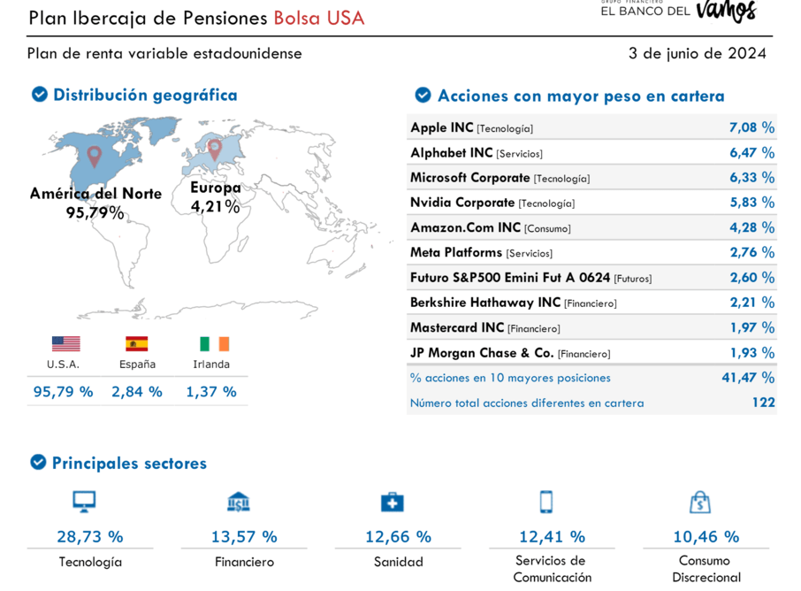The height and width of the screenshot is (591, 801).
Task: Click the 'Sanidad' sector label
Action: 399,562
